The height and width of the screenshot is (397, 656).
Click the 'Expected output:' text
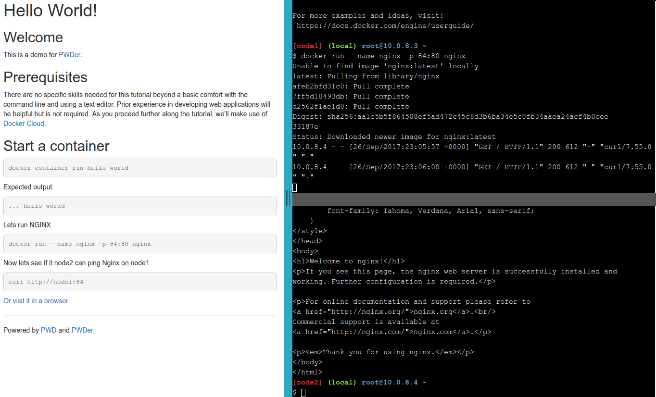[28, 187]
